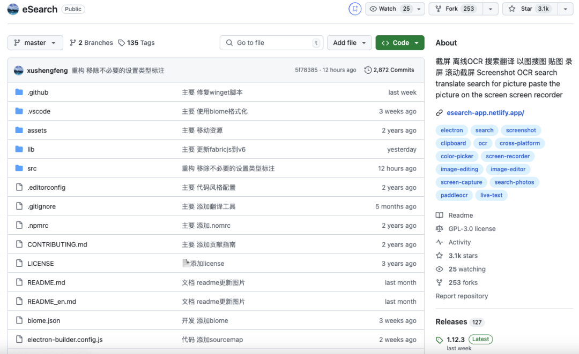This screenshot has width=579, height=354.
Task: Expand the Star lists dropdown arrow
Action: 566,9
